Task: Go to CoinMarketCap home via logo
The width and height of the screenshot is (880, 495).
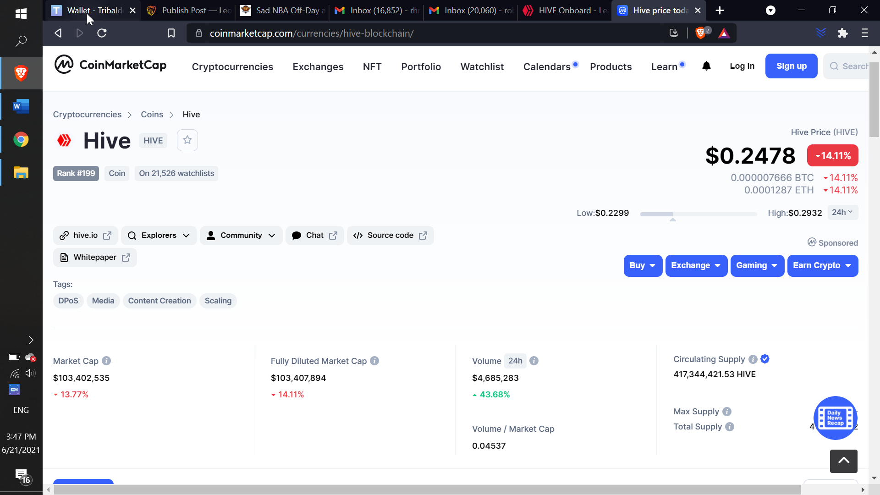Action: [110, 65]
